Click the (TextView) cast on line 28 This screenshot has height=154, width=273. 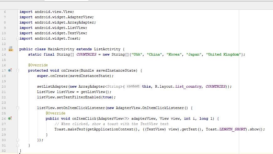(x=155, y=129)
